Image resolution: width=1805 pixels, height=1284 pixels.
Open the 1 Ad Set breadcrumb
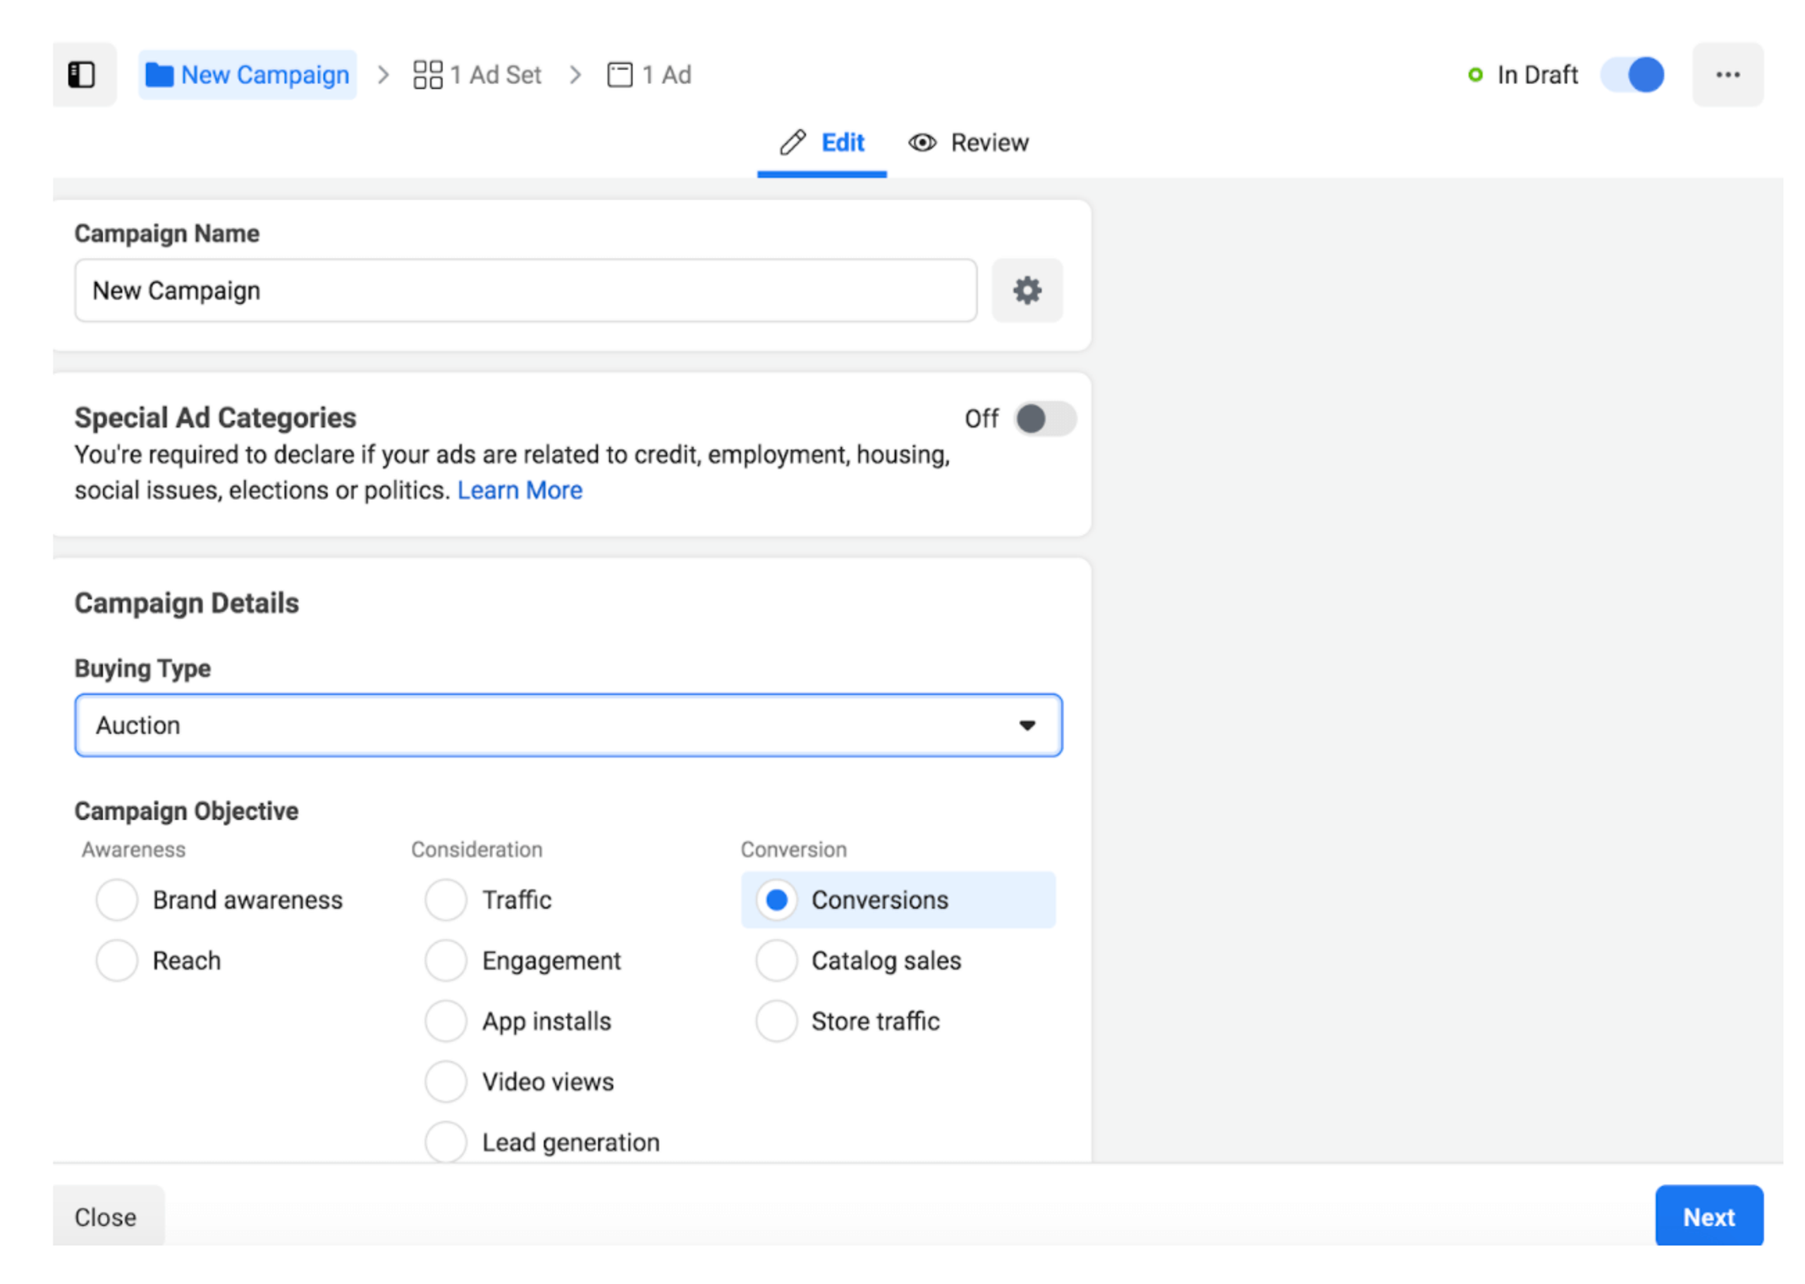[x=477, y=75]
